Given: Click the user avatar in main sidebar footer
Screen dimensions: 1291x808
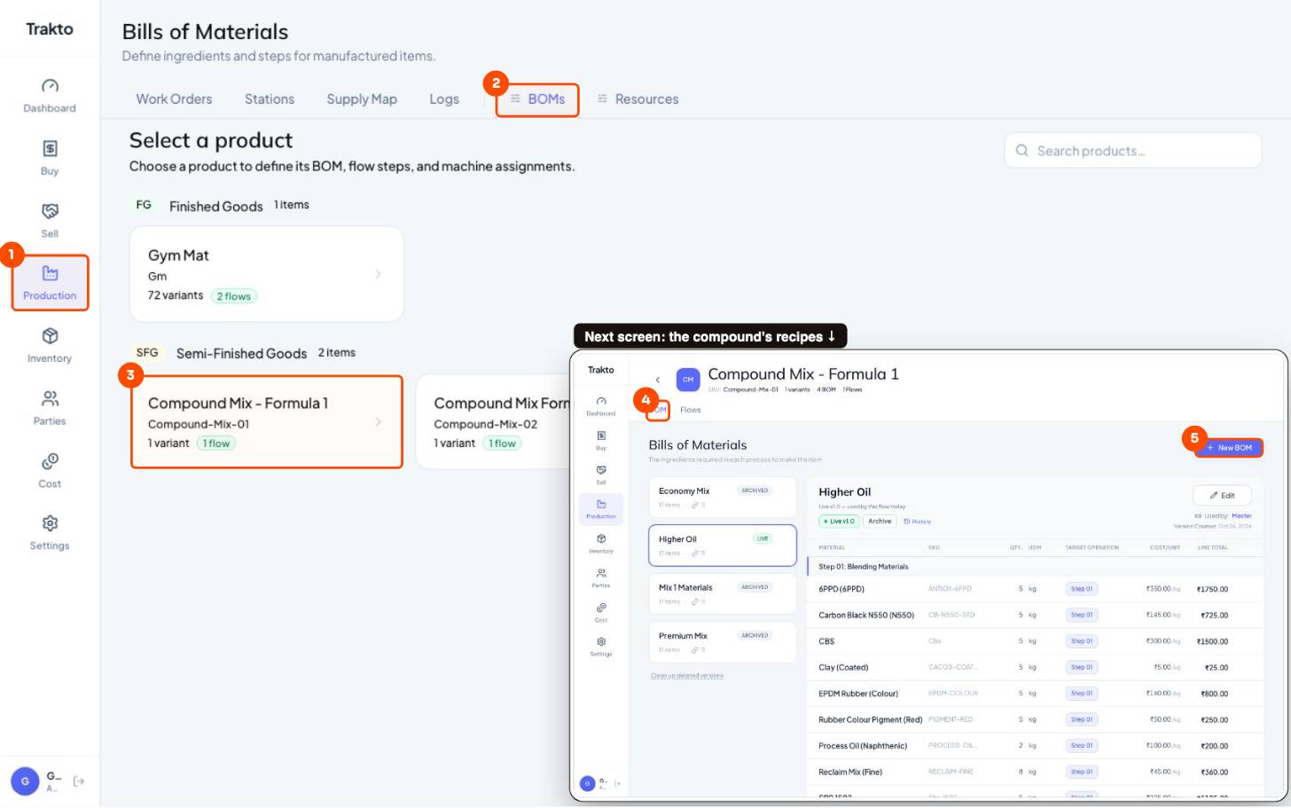Looking at the screenshot, I should [25, 781].
